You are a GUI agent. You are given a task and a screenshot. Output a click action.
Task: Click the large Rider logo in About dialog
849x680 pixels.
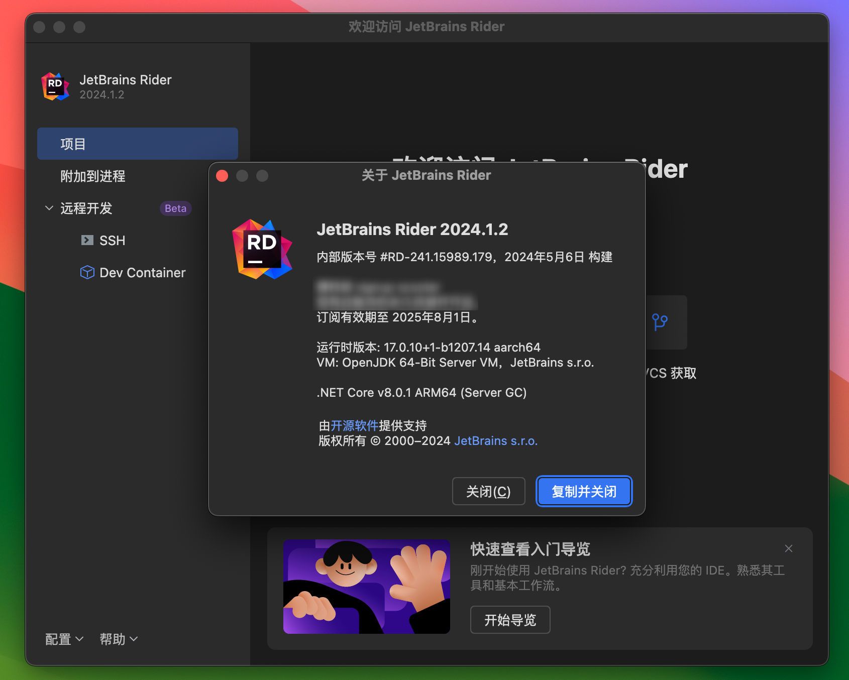pos(262,249)
